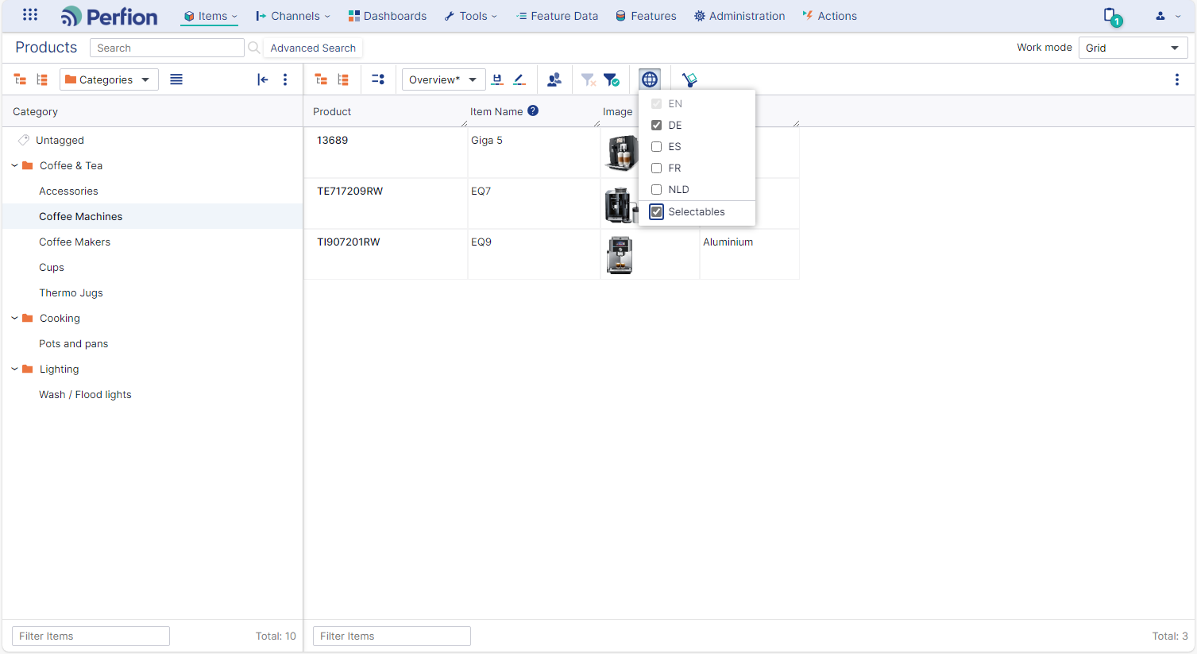Save the Overview view
1197x654 pixels.
(497, 79)
